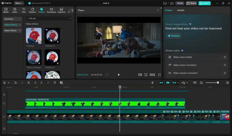Zoom in the timeline
232x136 pixels.
(x=227, y=83)
